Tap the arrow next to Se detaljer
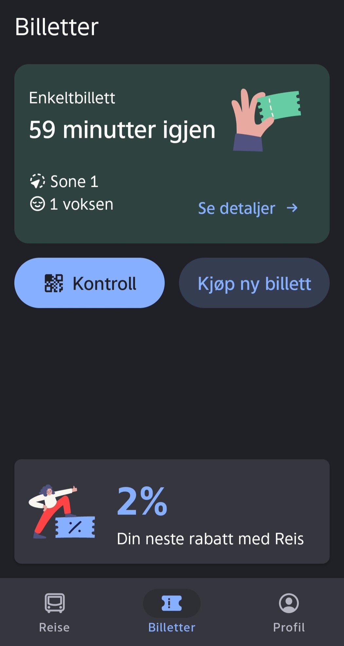The width and height of the screenshot is (344, 646). click(x=292, y=208)
